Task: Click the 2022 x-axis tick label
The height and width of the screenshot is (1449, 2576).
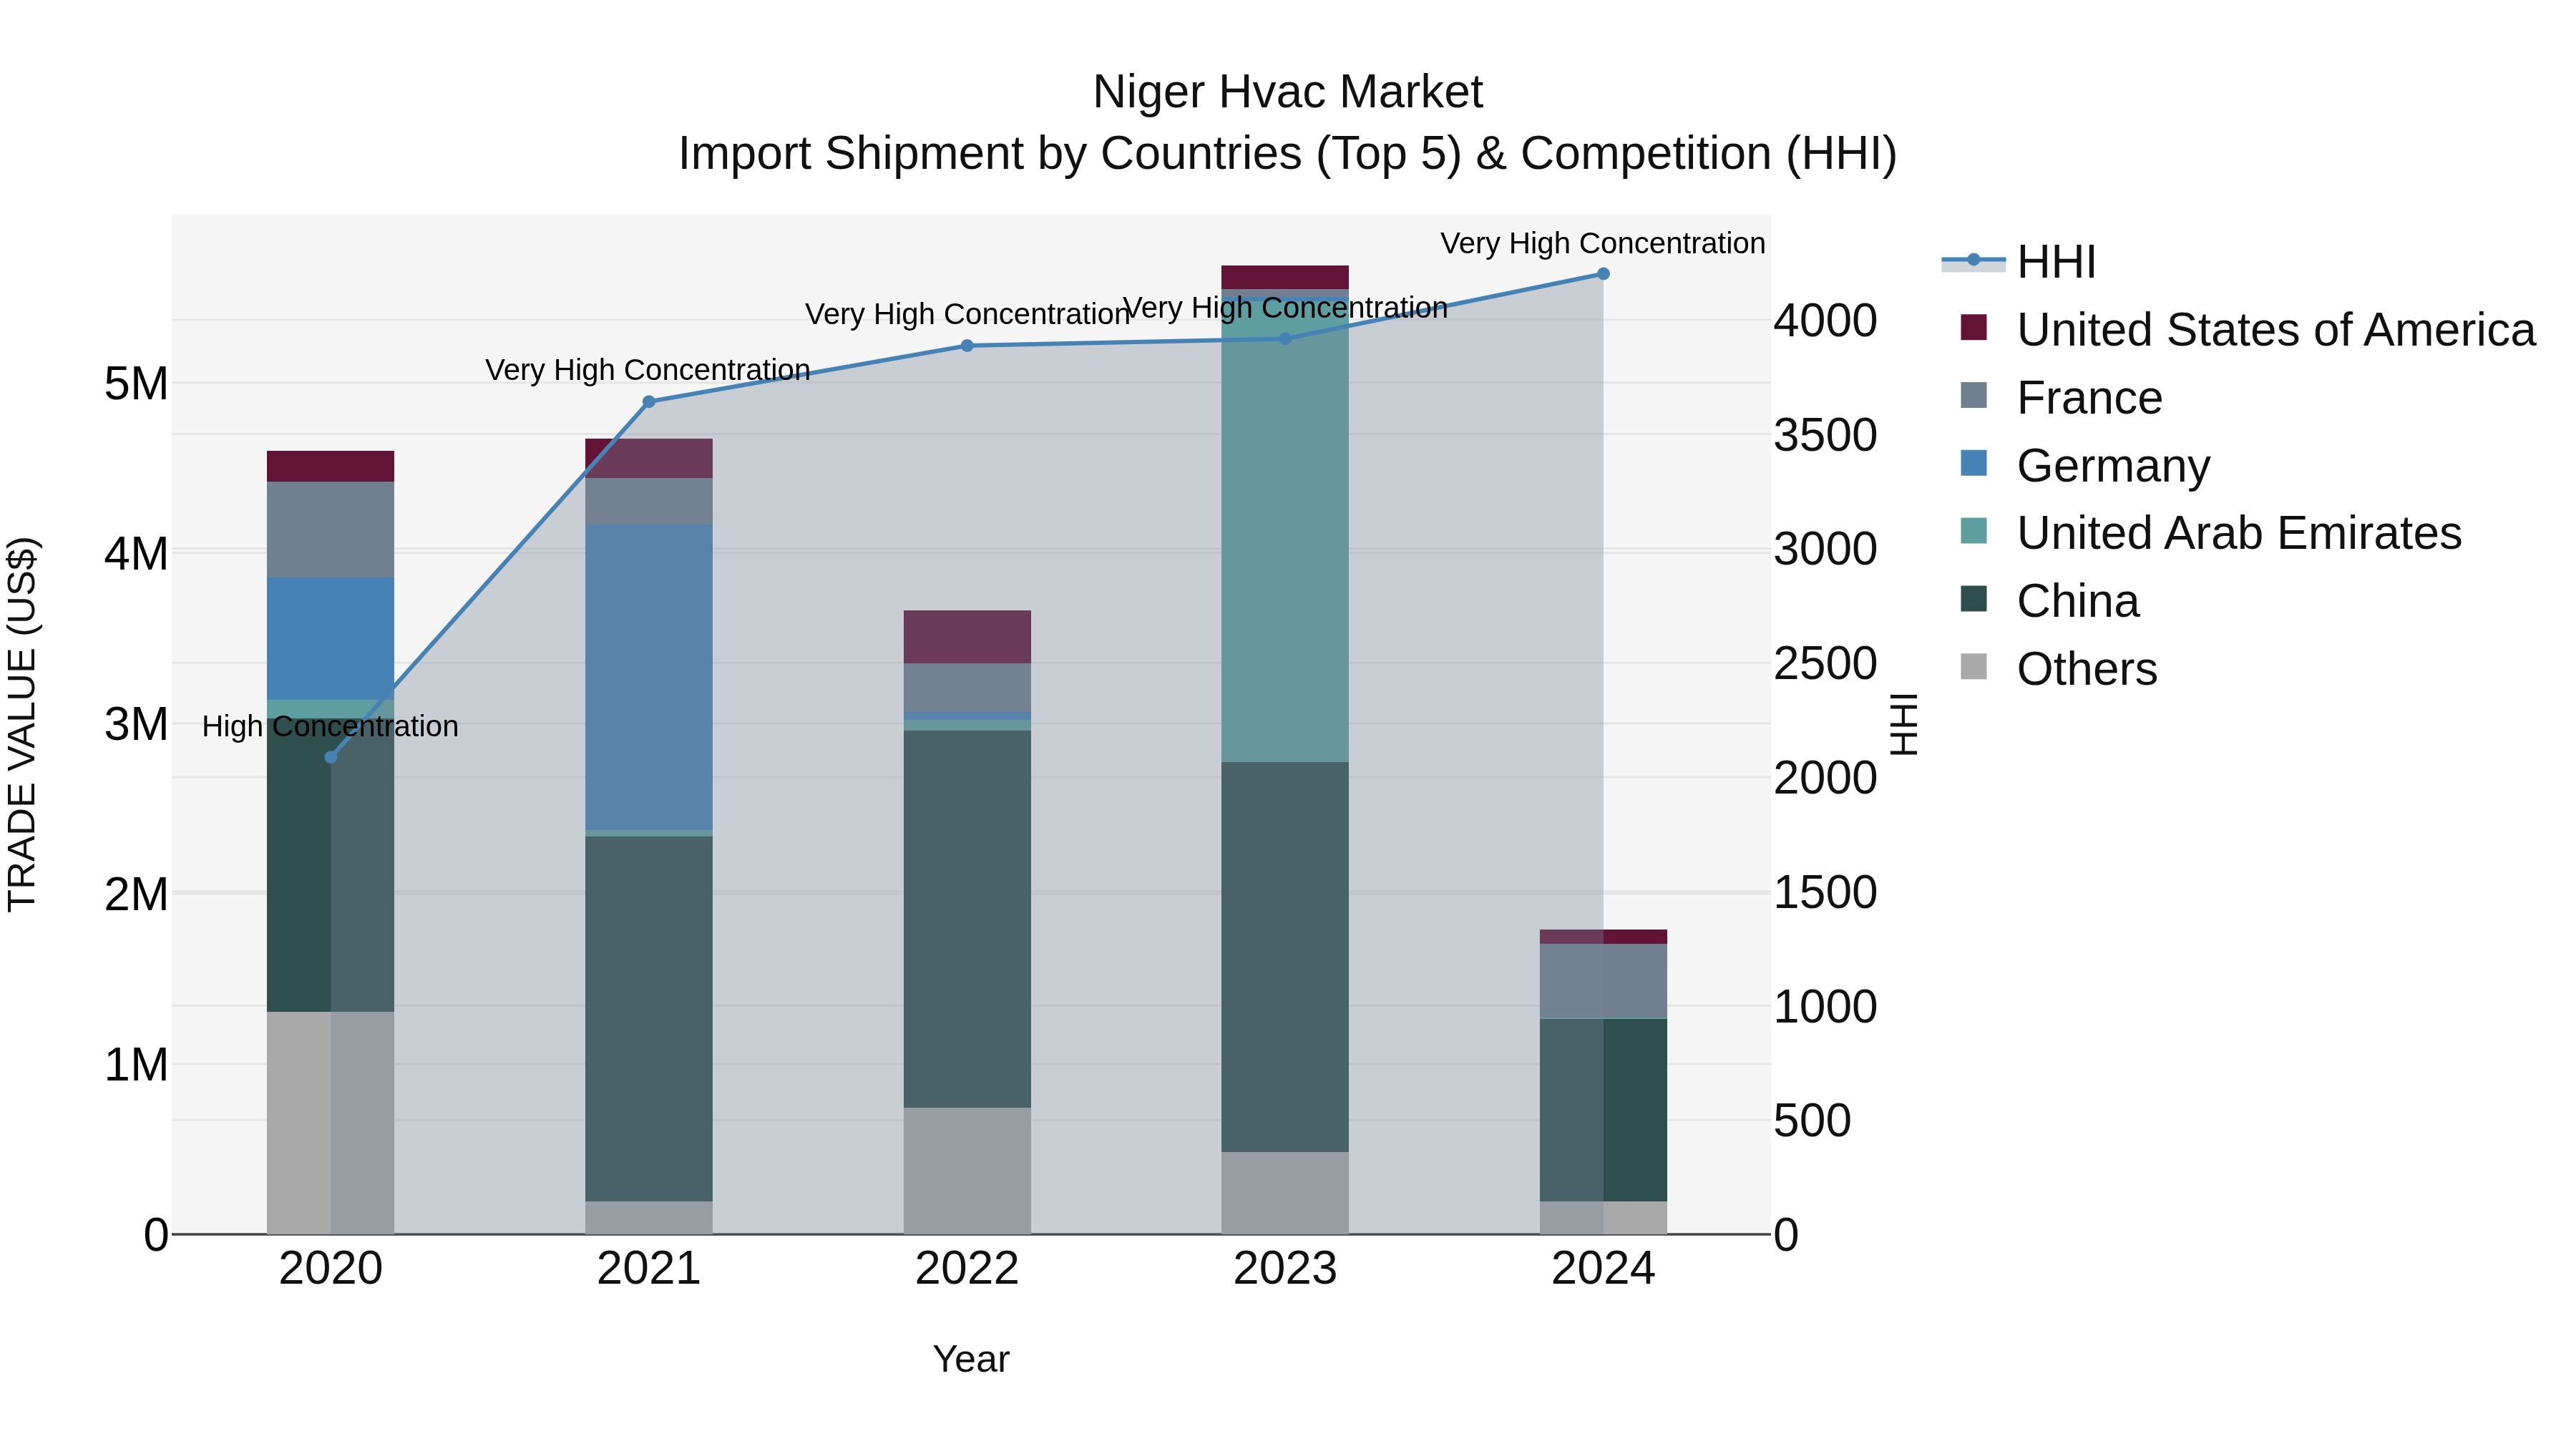Action: pos(967,1269)
